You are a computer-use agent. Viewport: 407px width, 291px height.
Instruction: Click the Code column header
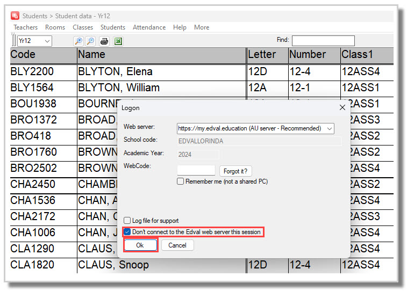44,55
